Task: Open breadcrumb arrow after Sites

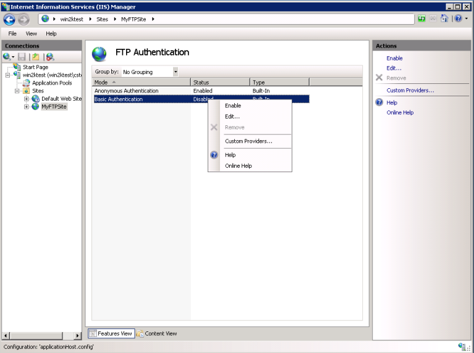Action: (x=115, y=19)
